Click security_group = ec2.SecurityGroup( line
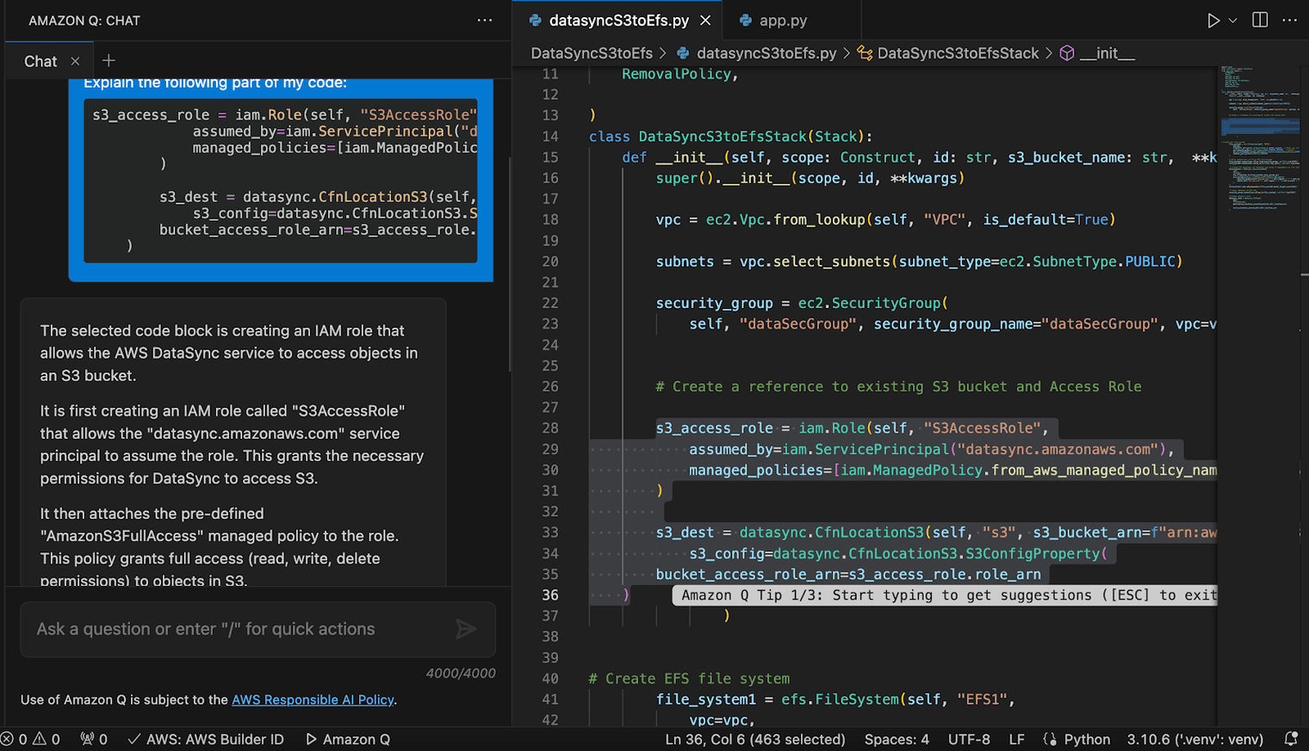The width and height of the screenshot is (1309, 751). point(802,303)
